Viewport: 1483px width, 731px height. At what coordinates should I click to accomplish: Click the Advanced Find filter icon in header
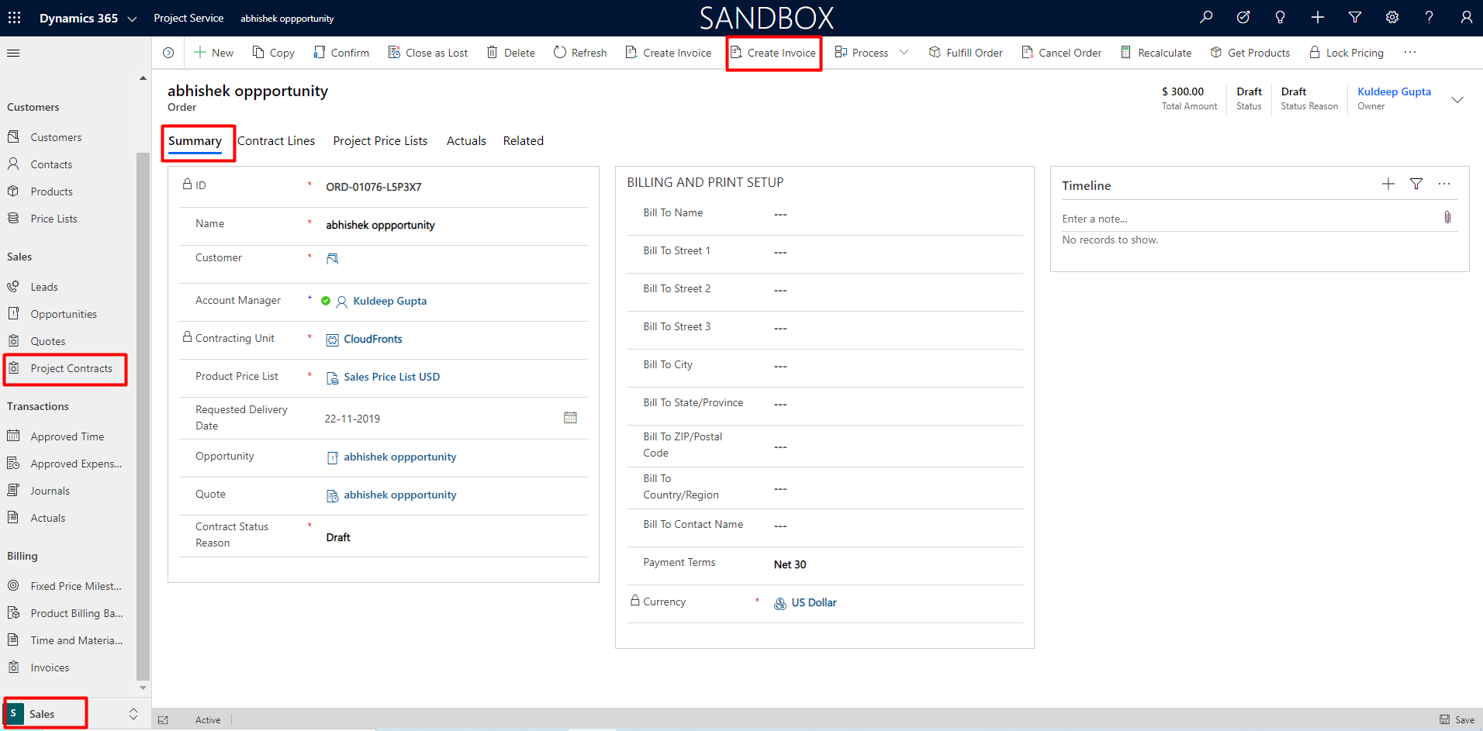pyautogui.click(x=1355, y=17)
